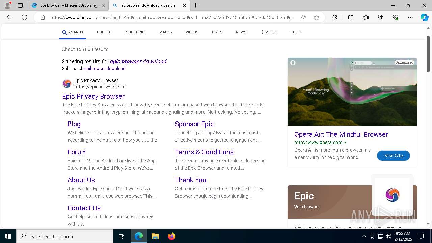
Task: Open MAPS results
Action: click(x=217, y=32)
